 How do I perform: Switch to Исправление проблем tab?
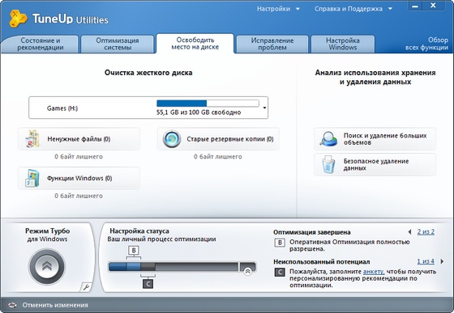tap(272, 44)
